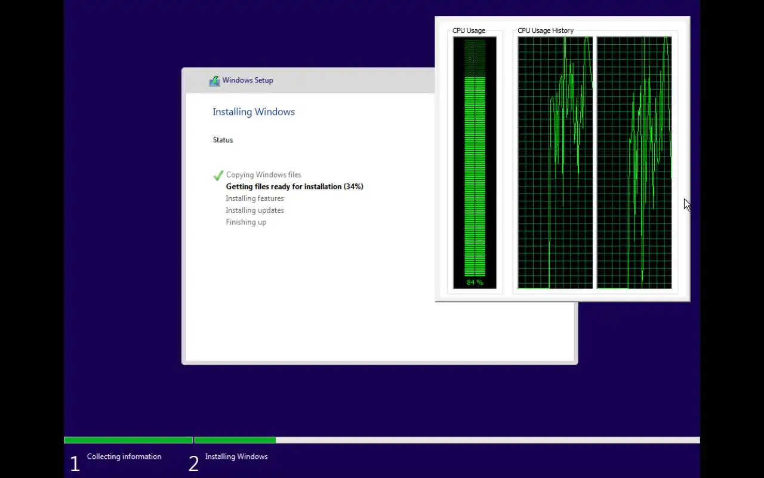Click the stage number "2"
This screenshot has height=478, width=764.
[x=193, y=464]
